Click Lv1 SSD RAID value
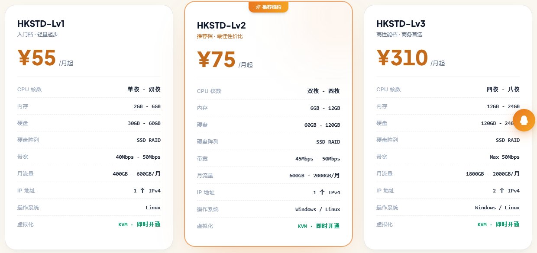This screenshot has width=537, height=253. (149, 140)
